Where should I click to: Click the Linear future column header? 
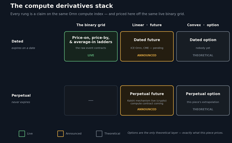click(147, 25)
